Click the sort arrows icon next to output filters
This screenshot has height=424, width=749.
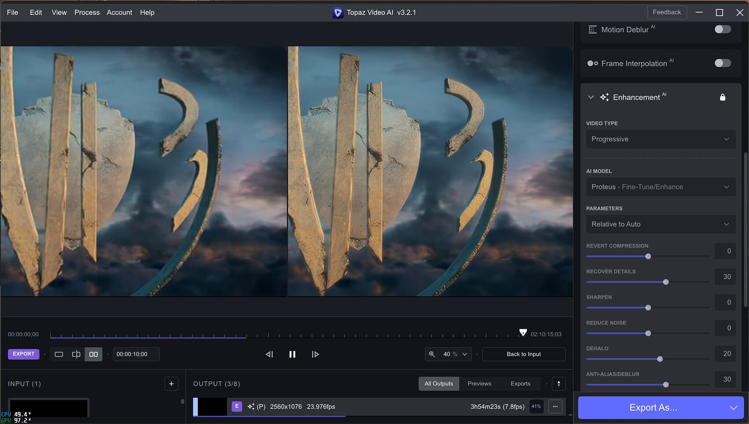click(x=558, y=384)
